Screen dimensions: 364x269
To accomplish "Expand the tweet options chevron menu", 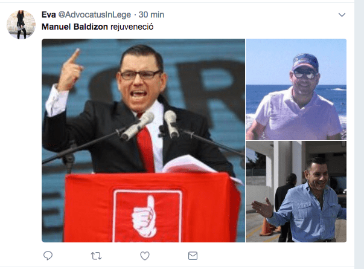I will pyautogui.click(x=342, y=15).
